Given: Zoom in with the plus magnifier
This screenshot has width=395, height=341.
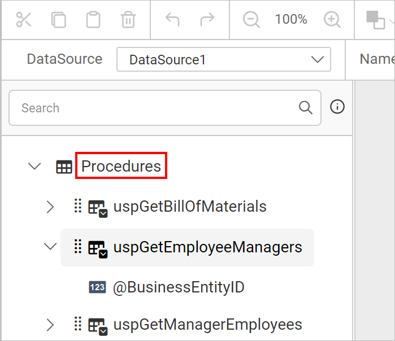Looking at the screenshot, I should 332,19.
